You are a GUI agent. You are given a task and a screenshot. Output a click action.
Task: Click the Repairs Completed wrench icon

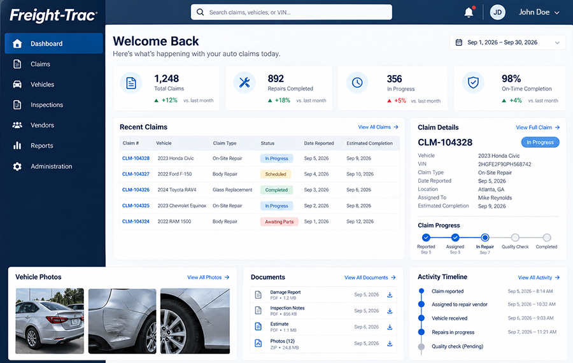244,83
